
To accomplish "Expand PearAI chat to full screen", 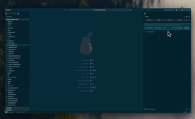I will pos(186,17).
